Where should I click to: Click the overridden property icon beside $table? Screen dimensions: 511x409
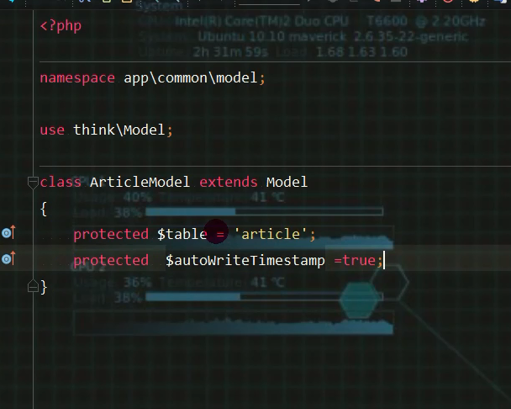point(8,233)
